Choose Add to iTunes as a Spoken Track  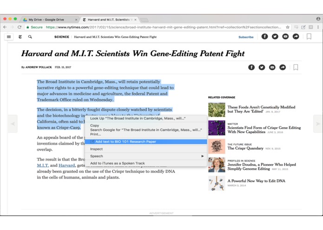pos(146,163)
